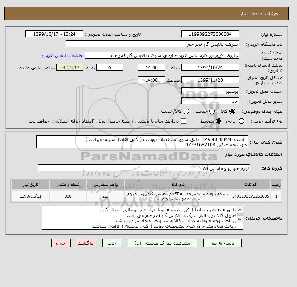The height and width of the screenshot is (287, 297).
Task: Click the بازگشت back button
Action: click(86, 243)
